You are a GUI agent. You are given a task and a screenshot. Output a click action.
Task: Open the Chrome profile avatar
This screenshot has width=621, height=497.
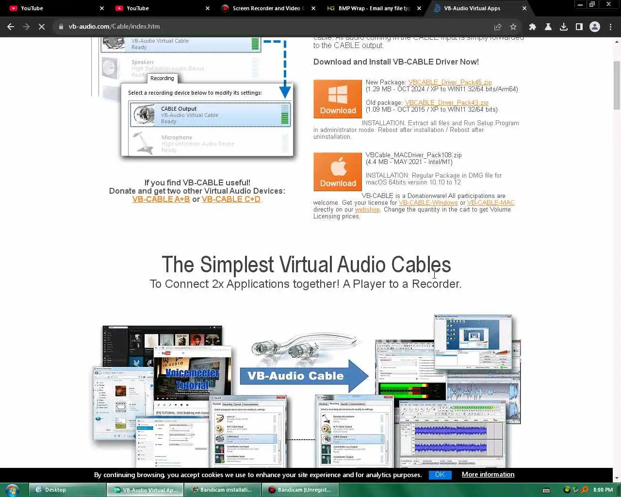(595, 27)
